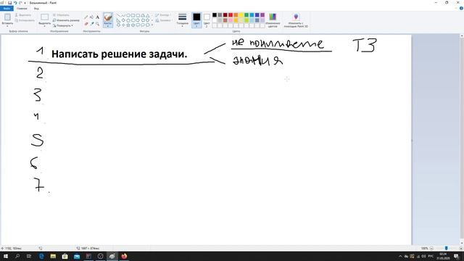Image resolution: width=464 pixels, height=261 pixels.
Task: Click the Brushes tool icon
Action: pyautogui.click(x=108, y=17)
